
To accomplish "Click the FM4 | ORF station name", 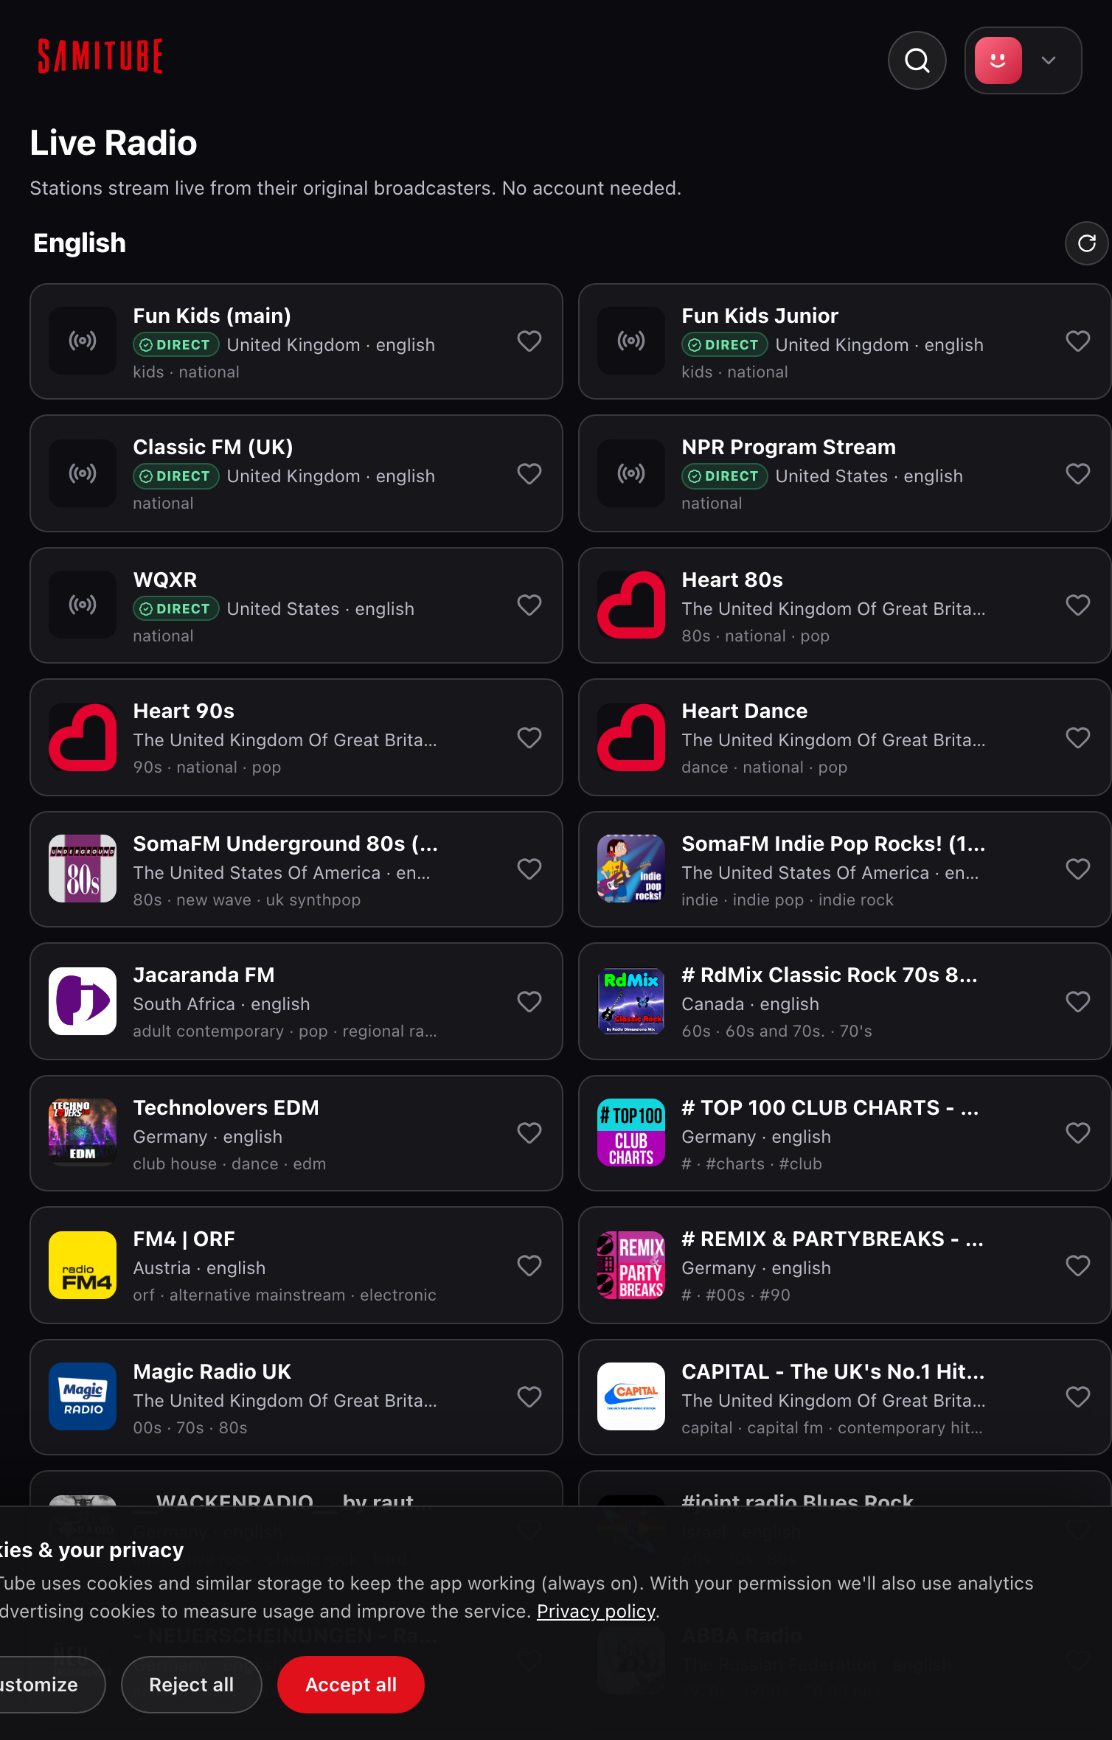I will coord(184,1239).
